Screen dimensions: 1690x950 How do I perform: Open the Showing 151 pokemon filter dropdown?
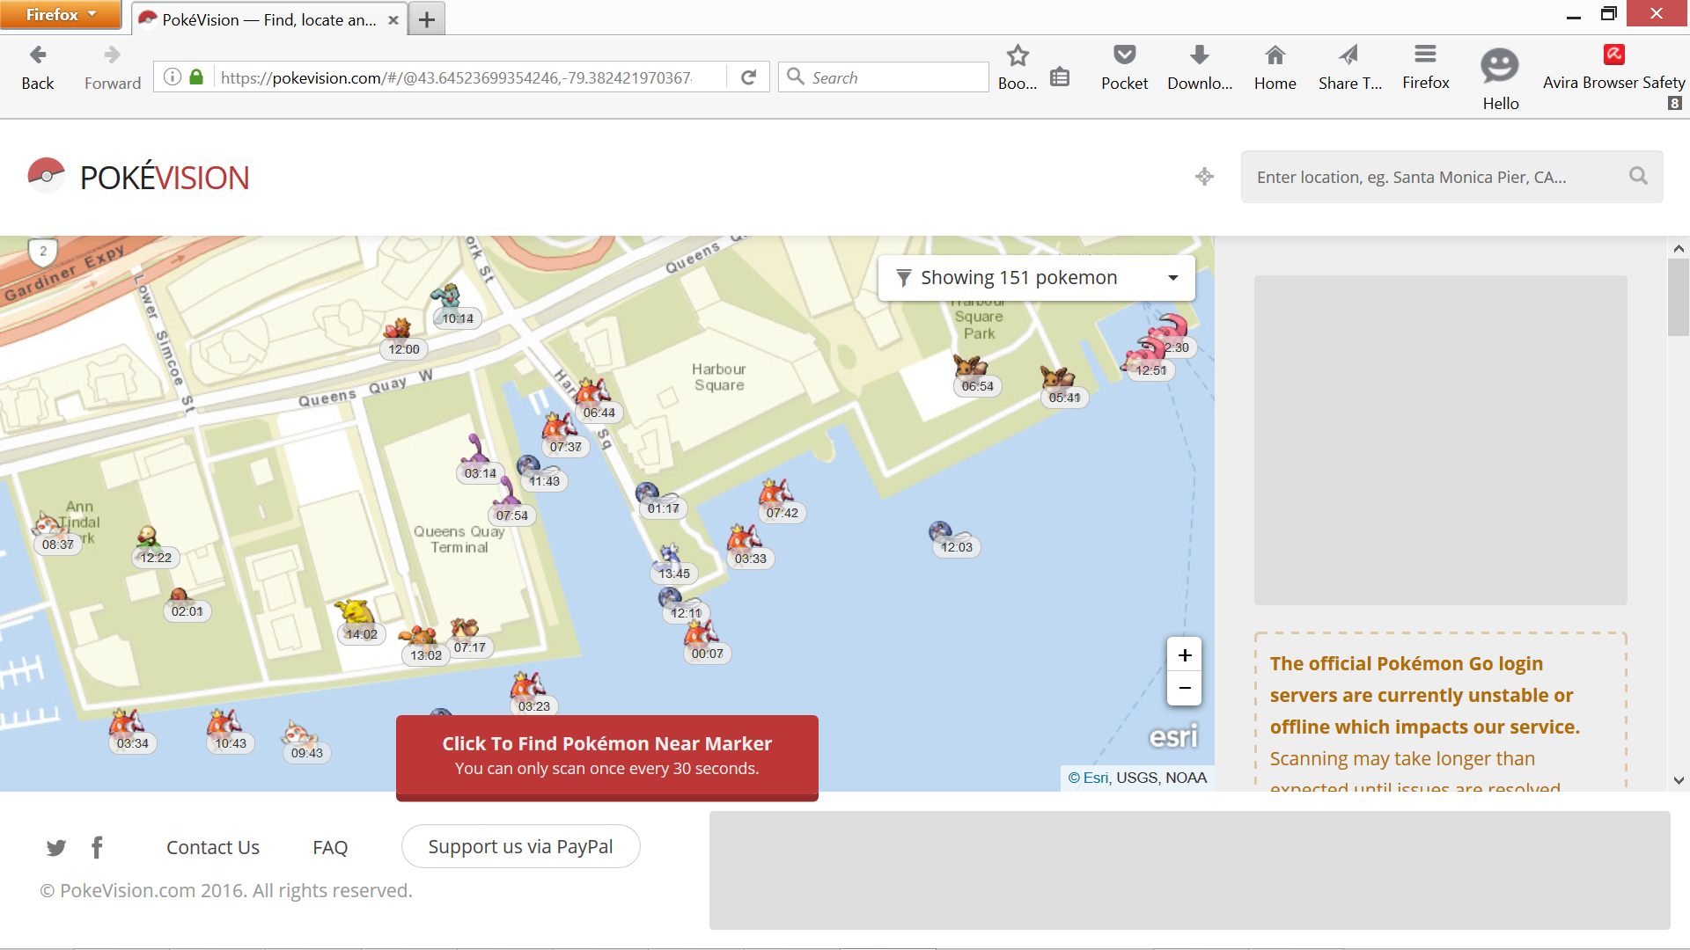1037,277
